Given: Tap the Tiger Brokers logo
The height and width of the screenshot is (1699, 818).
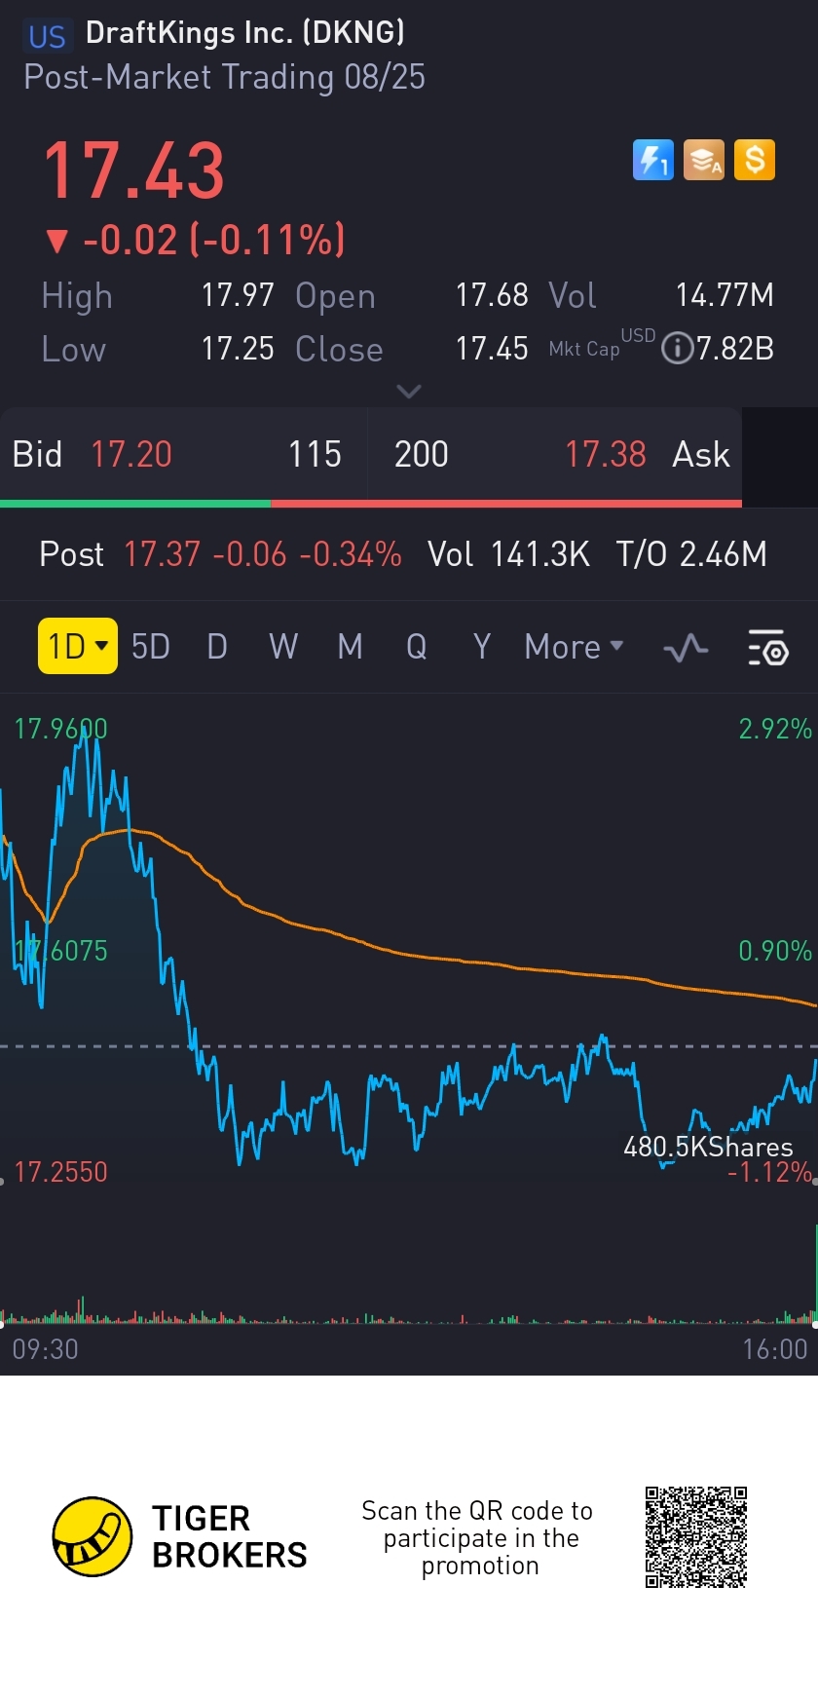Looking at the screenshot, I should 179,1537.
